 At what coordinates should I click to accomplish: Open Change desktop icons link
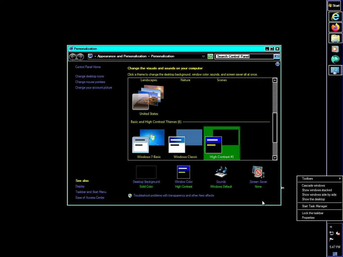coord(90,76)
